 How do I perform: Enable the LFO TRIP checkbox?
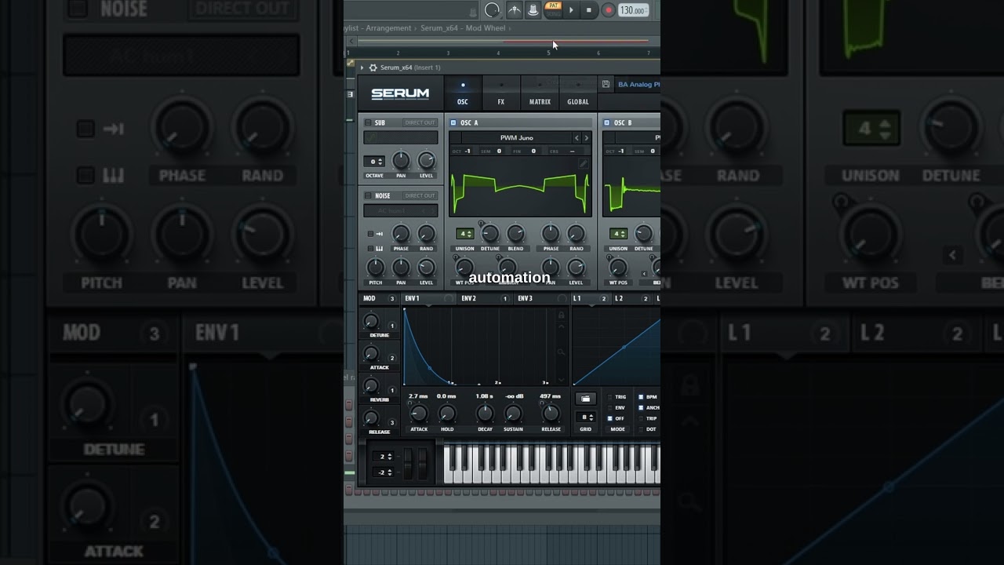coord(641,418)
